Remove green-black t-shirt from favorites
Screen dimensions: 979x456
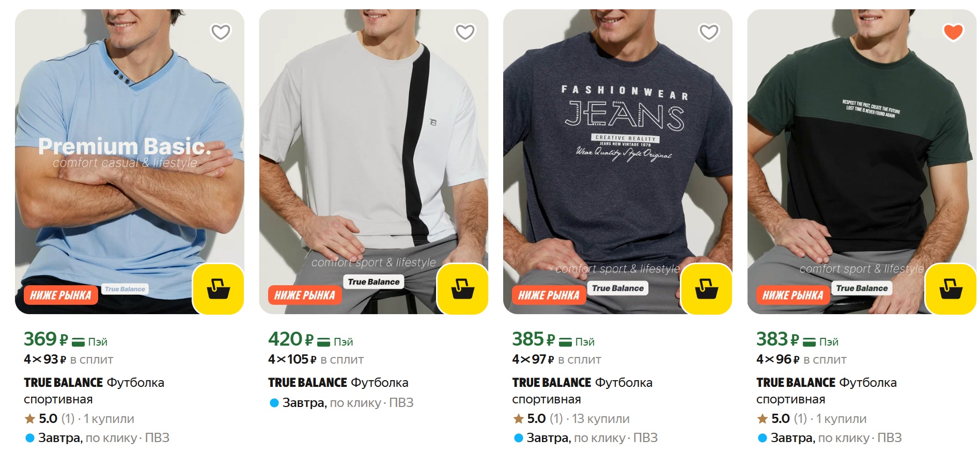[953, 32]
